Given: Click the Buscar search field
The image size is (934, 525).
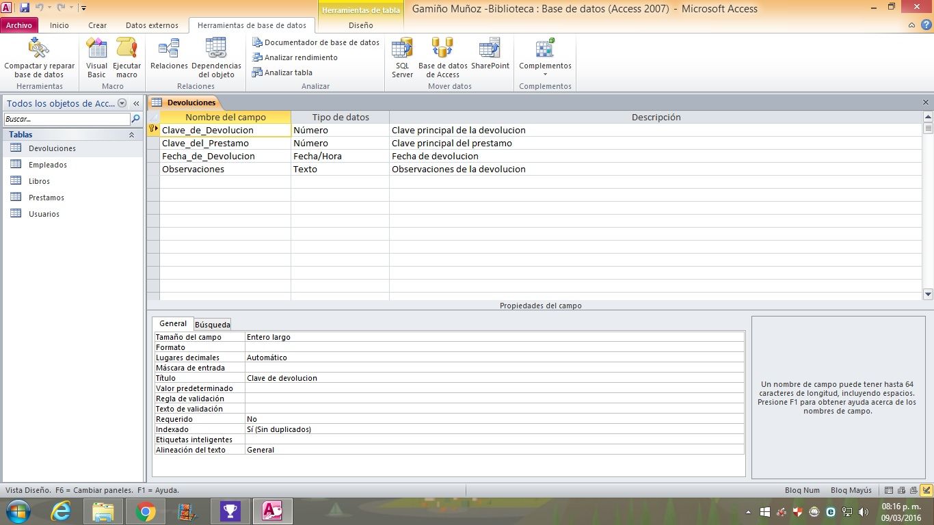Looking at the screenshot, I should point(66,119).
